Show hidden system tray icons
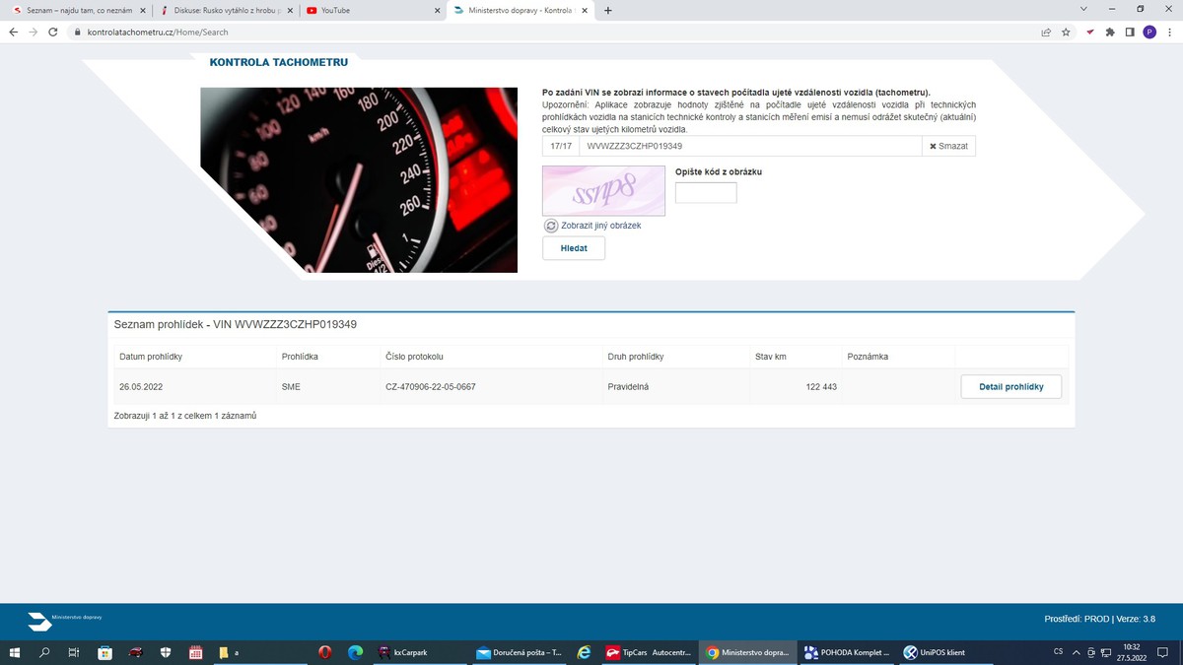The height and width of the screenshot is (665, 1183). pos(1077,652)
